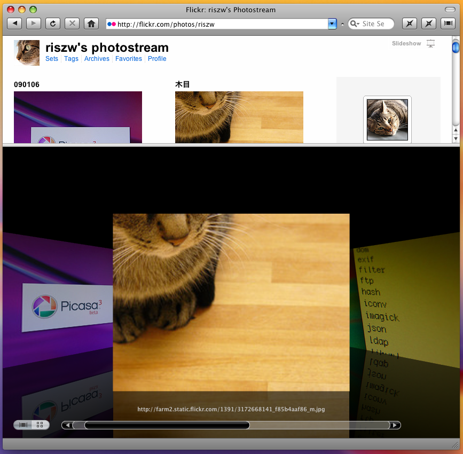Click the Forward navigation arrow
The height and width of the screenshot is (454, 463).
(34, 24)
